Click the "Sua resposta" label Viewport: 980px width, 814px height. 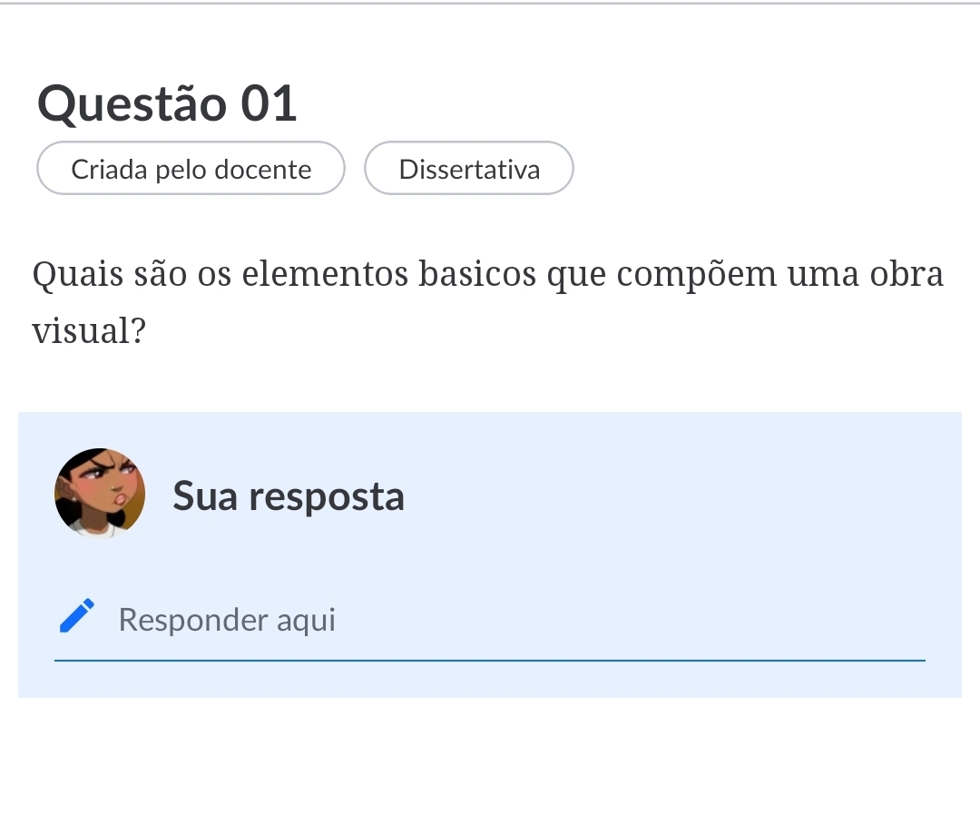coord(289,496)
